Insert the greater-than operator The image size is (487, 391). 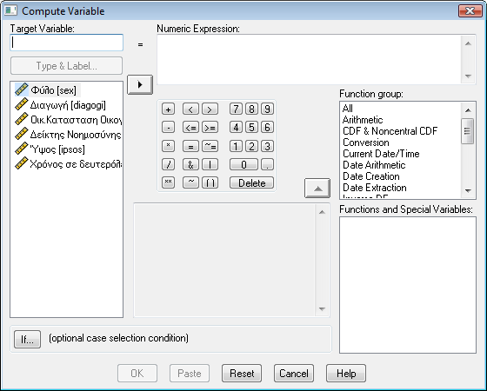click(210, 109)
